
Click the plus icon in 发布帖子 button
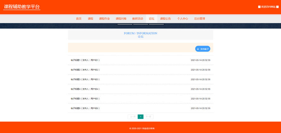coord(198,49)
